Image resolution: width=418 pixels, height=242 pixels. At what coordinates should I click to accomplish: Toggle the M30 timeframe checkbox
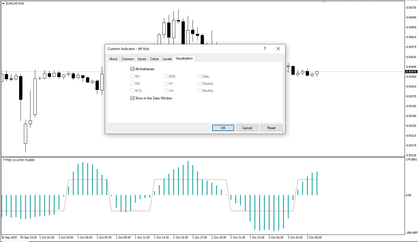166,76
